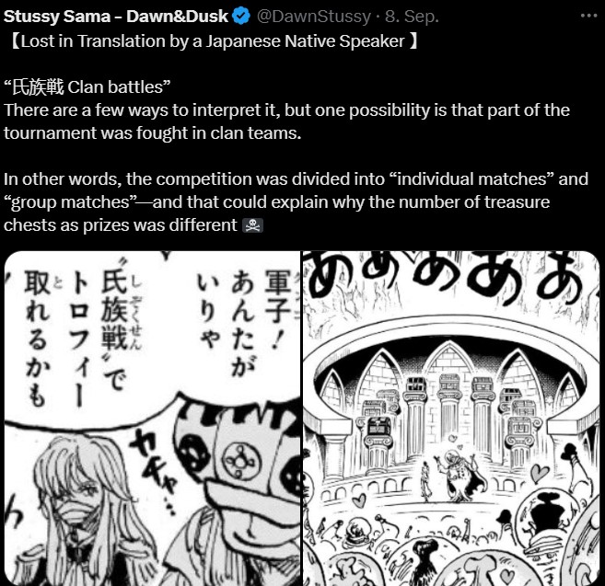The height and width of the screenshot is (586, 605).
Task: Click the blue verified badge icon
Action: tap(241, 17)
